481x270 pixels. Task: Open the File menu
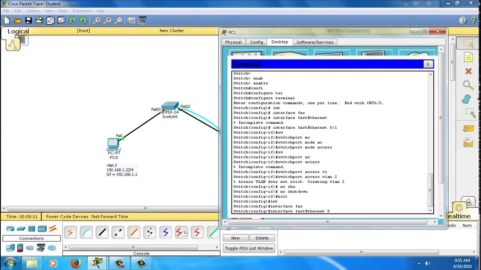point(6,11)
